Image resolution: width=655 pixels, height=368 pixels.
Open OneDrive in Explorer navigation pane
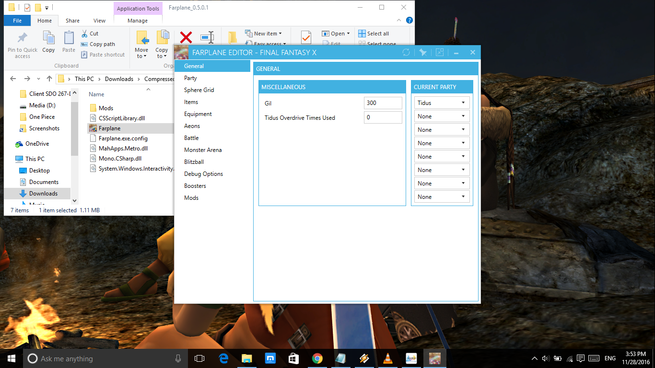point(37,144)
